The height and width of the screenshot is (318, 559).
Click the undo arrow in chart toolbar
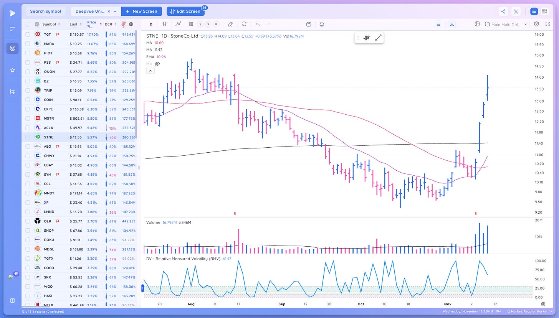(258, 24)
